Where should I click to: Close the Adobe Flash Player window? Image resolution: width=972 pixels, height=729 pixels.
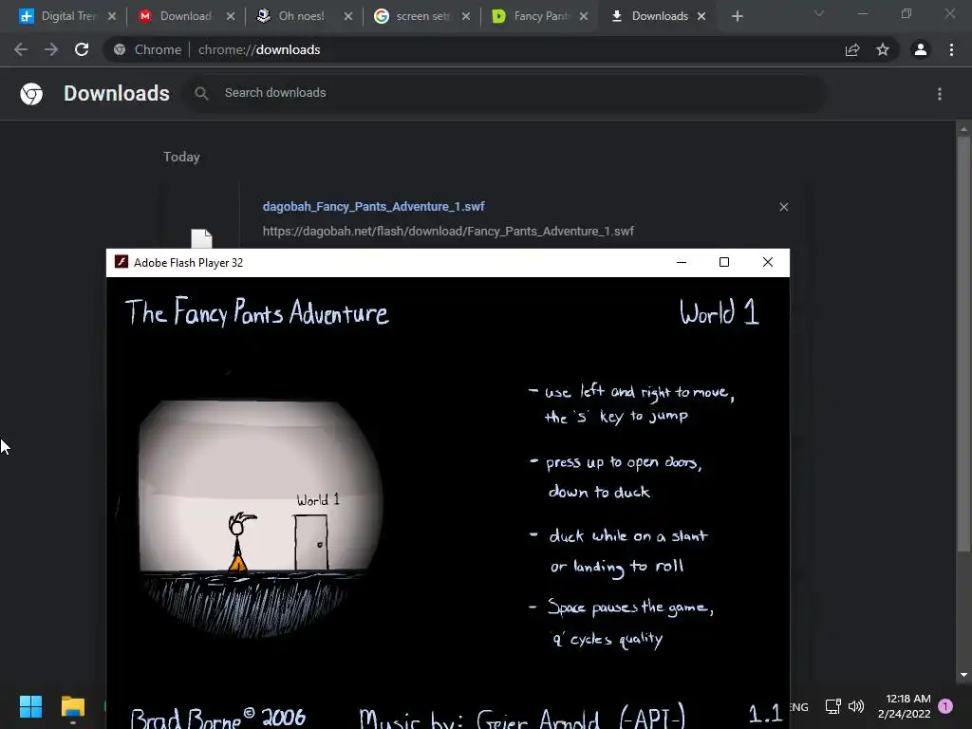click(767, 262)
